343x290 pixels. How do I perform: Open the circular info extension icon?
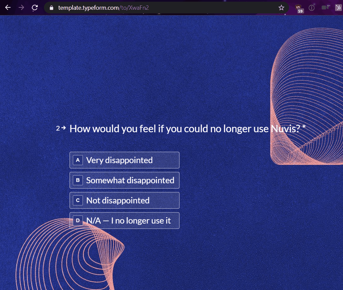click(311, 8)
